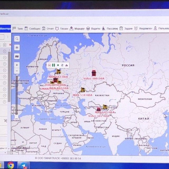This screenshot has height=169, width=169.
Task: Open the map search magnifier tool
Action: 17,39
